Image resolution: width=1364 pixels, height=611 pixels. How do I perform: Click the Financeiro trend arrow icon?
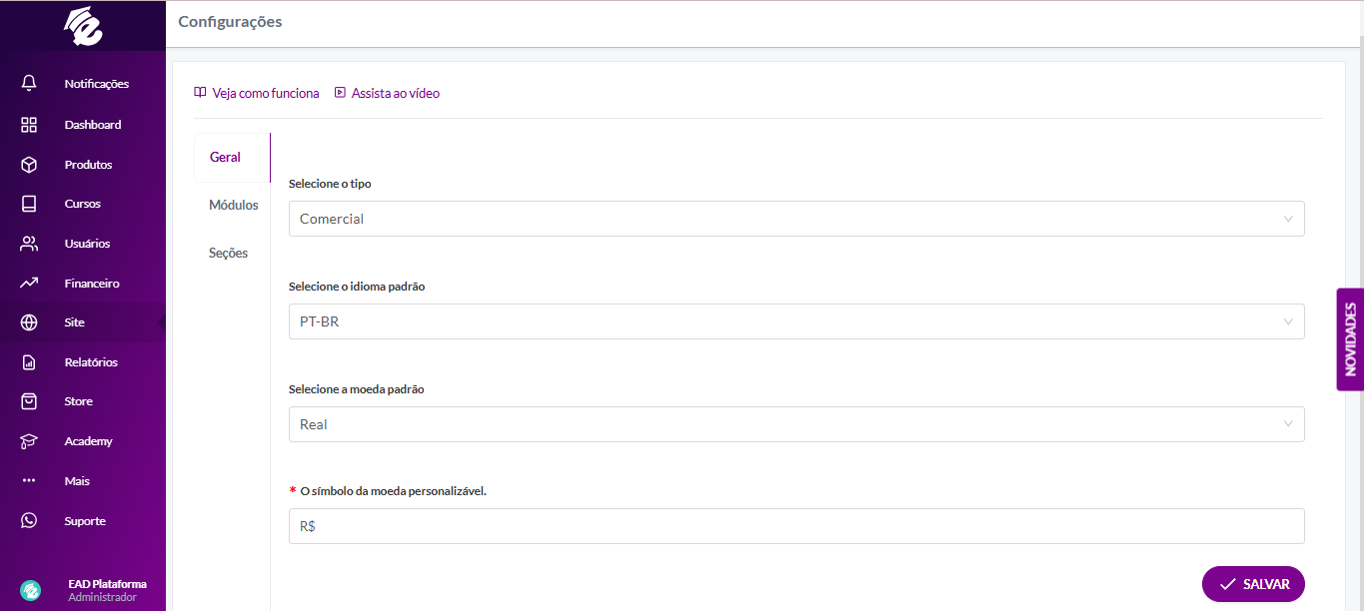pyautogui.click(x=29, y=284)
